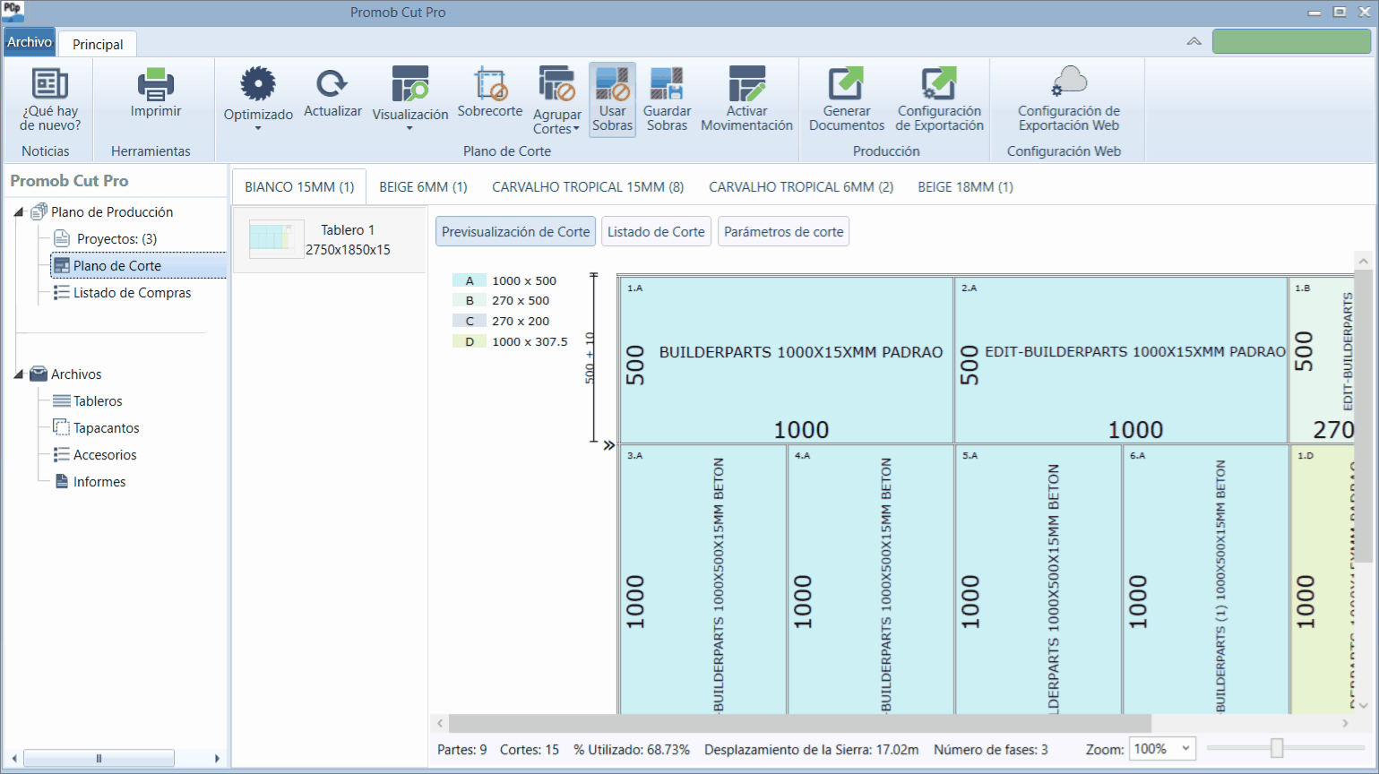Screen dimensions: 1379x774
Task: Click Generar Documentos icon
Action: pyautogui.click(x=846, y=84)
